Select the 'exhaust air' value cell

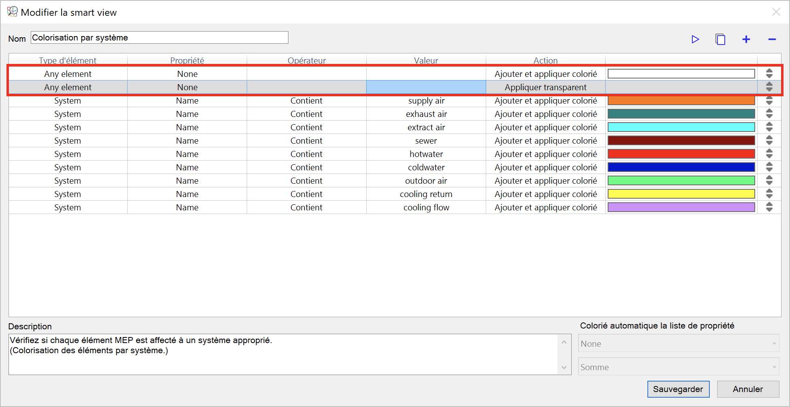click(426, 114)
